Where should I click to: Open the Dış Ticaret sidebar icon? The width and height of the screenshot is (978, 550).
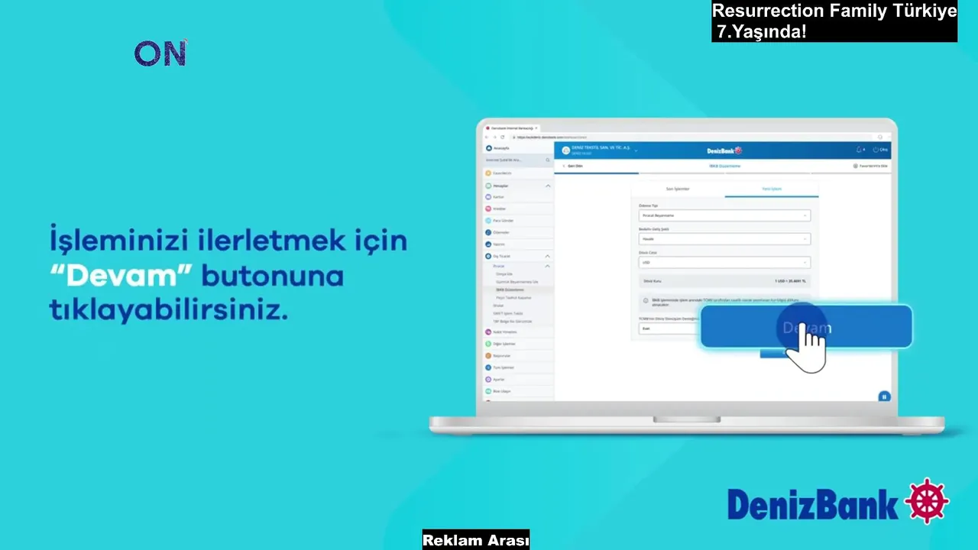(x=488, y=256)
